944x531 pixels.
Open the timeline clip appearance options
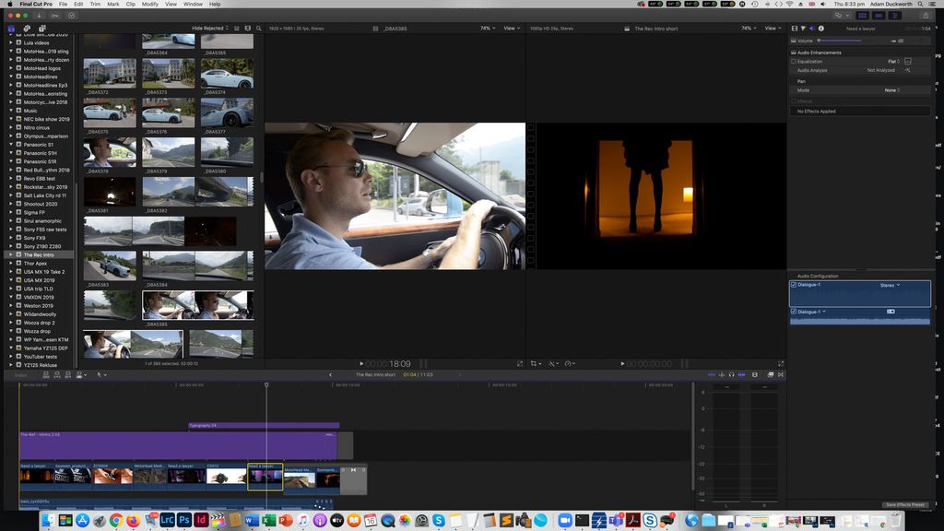[x=754, y=374]
